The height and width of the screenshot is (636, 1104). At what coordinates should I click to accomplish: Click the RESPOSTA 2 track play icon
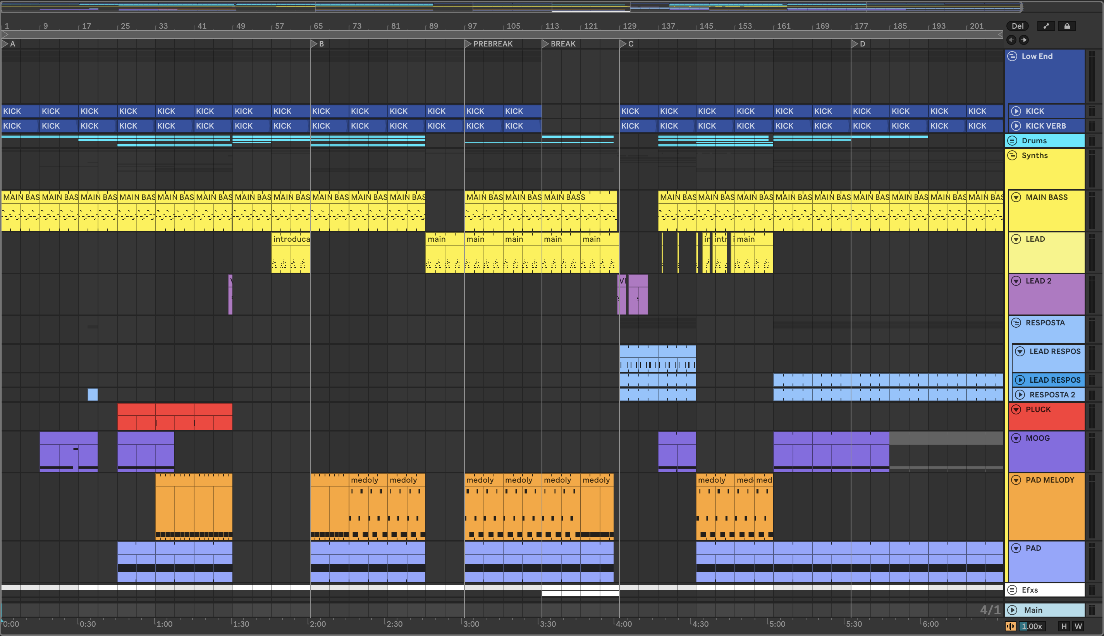pos(1020,395)
